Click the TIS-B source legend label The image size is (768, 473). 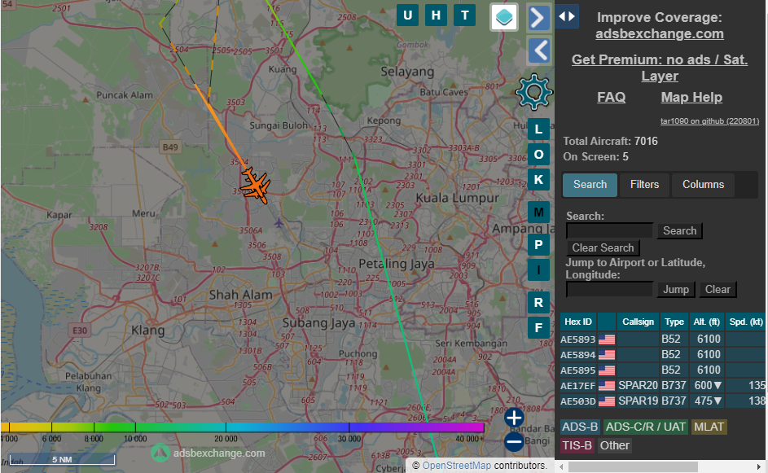(x=577, y=445)
